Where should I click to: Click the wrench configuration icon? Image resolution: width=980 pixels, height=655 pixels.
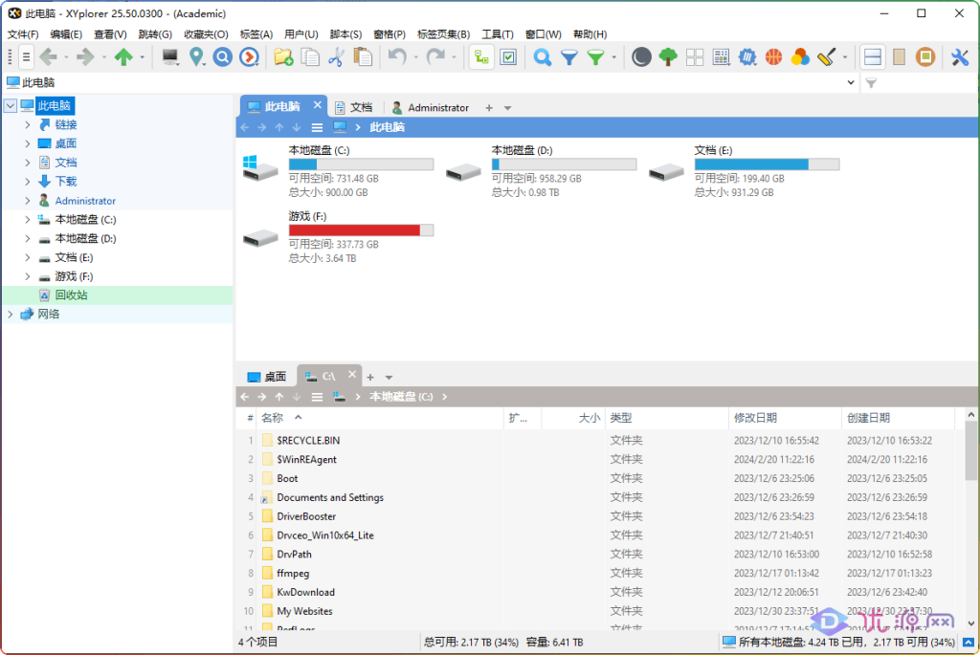point(959,57)
